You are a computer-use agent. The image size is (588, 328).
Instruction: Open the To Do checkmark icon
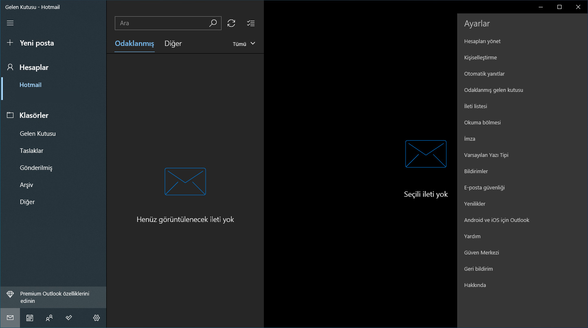(69, 318)
